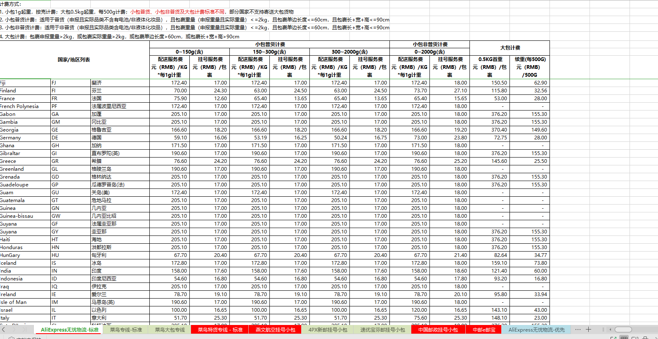658x339 pixels.
Task: Select Hungary's 82.64 cell
Action: [x=490, y=255]
